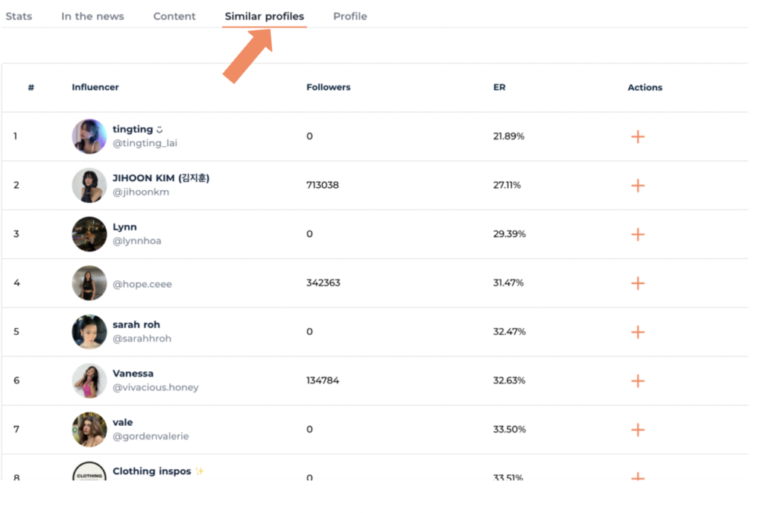Viewport: 763px width, 513px height.
Task: Open tingting's profile picture
Action: coord(89,136)
